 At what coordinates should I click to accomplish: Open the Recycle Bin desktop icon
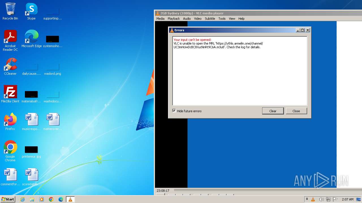[x=10, y=11]
